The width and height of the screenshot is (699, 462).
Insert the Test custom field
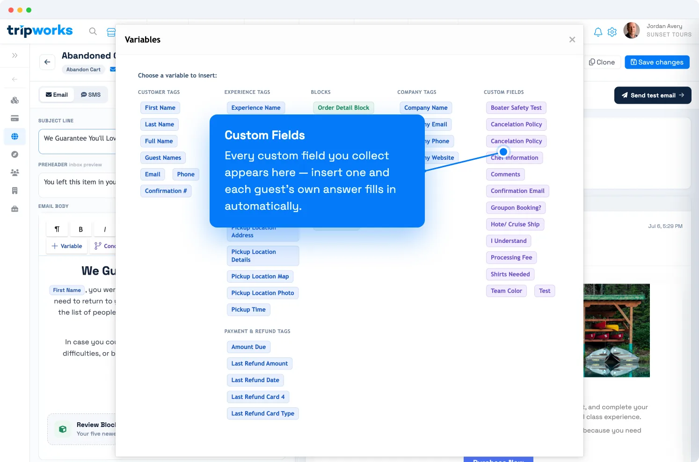point(545,291)
